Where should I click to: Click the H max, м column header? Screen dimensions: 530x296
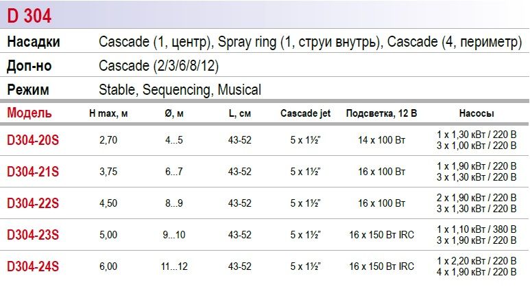pyautogui.click(x=108, y=113)
